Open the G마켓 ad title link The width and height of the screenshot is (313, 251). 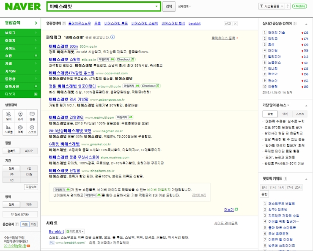(x=64, y=144)
